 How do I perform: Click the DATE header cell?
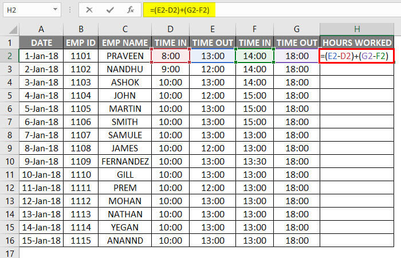[41, 42]
